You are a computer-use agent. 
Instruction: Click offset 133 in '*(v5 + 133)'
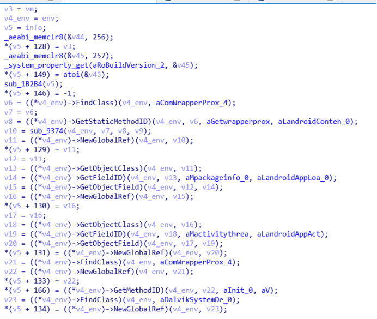click(x=40, y=281)
